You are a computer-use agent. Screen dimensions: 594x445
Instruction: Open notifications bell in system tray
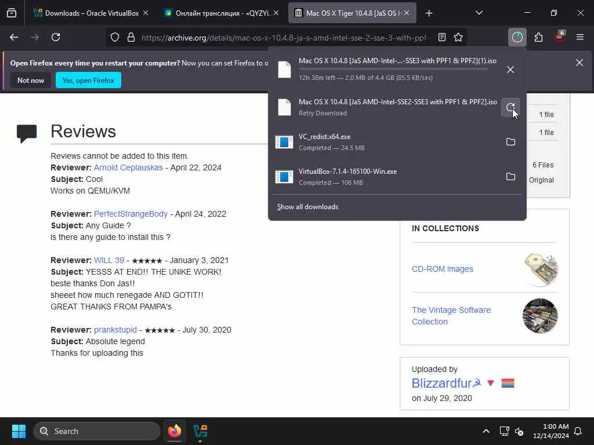pos(578,431)
